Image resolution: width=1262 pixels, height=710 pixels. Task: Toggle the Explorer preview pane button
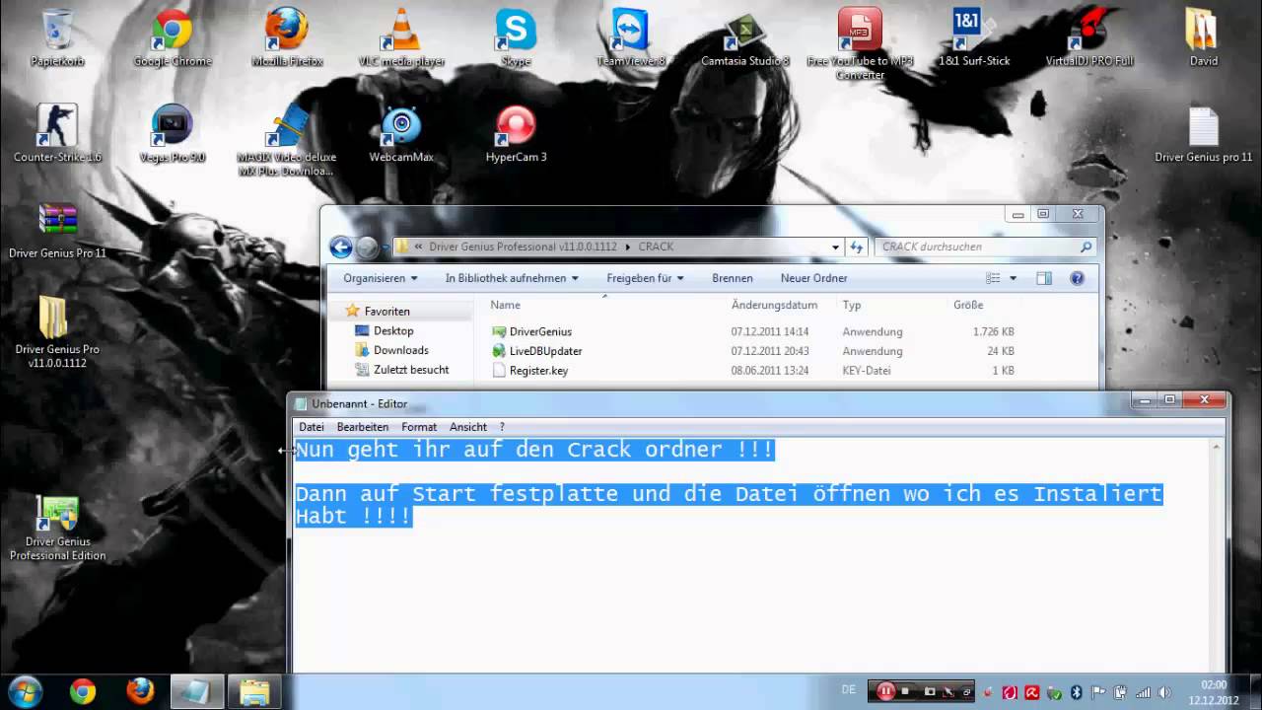click(x=1044, y=279)
